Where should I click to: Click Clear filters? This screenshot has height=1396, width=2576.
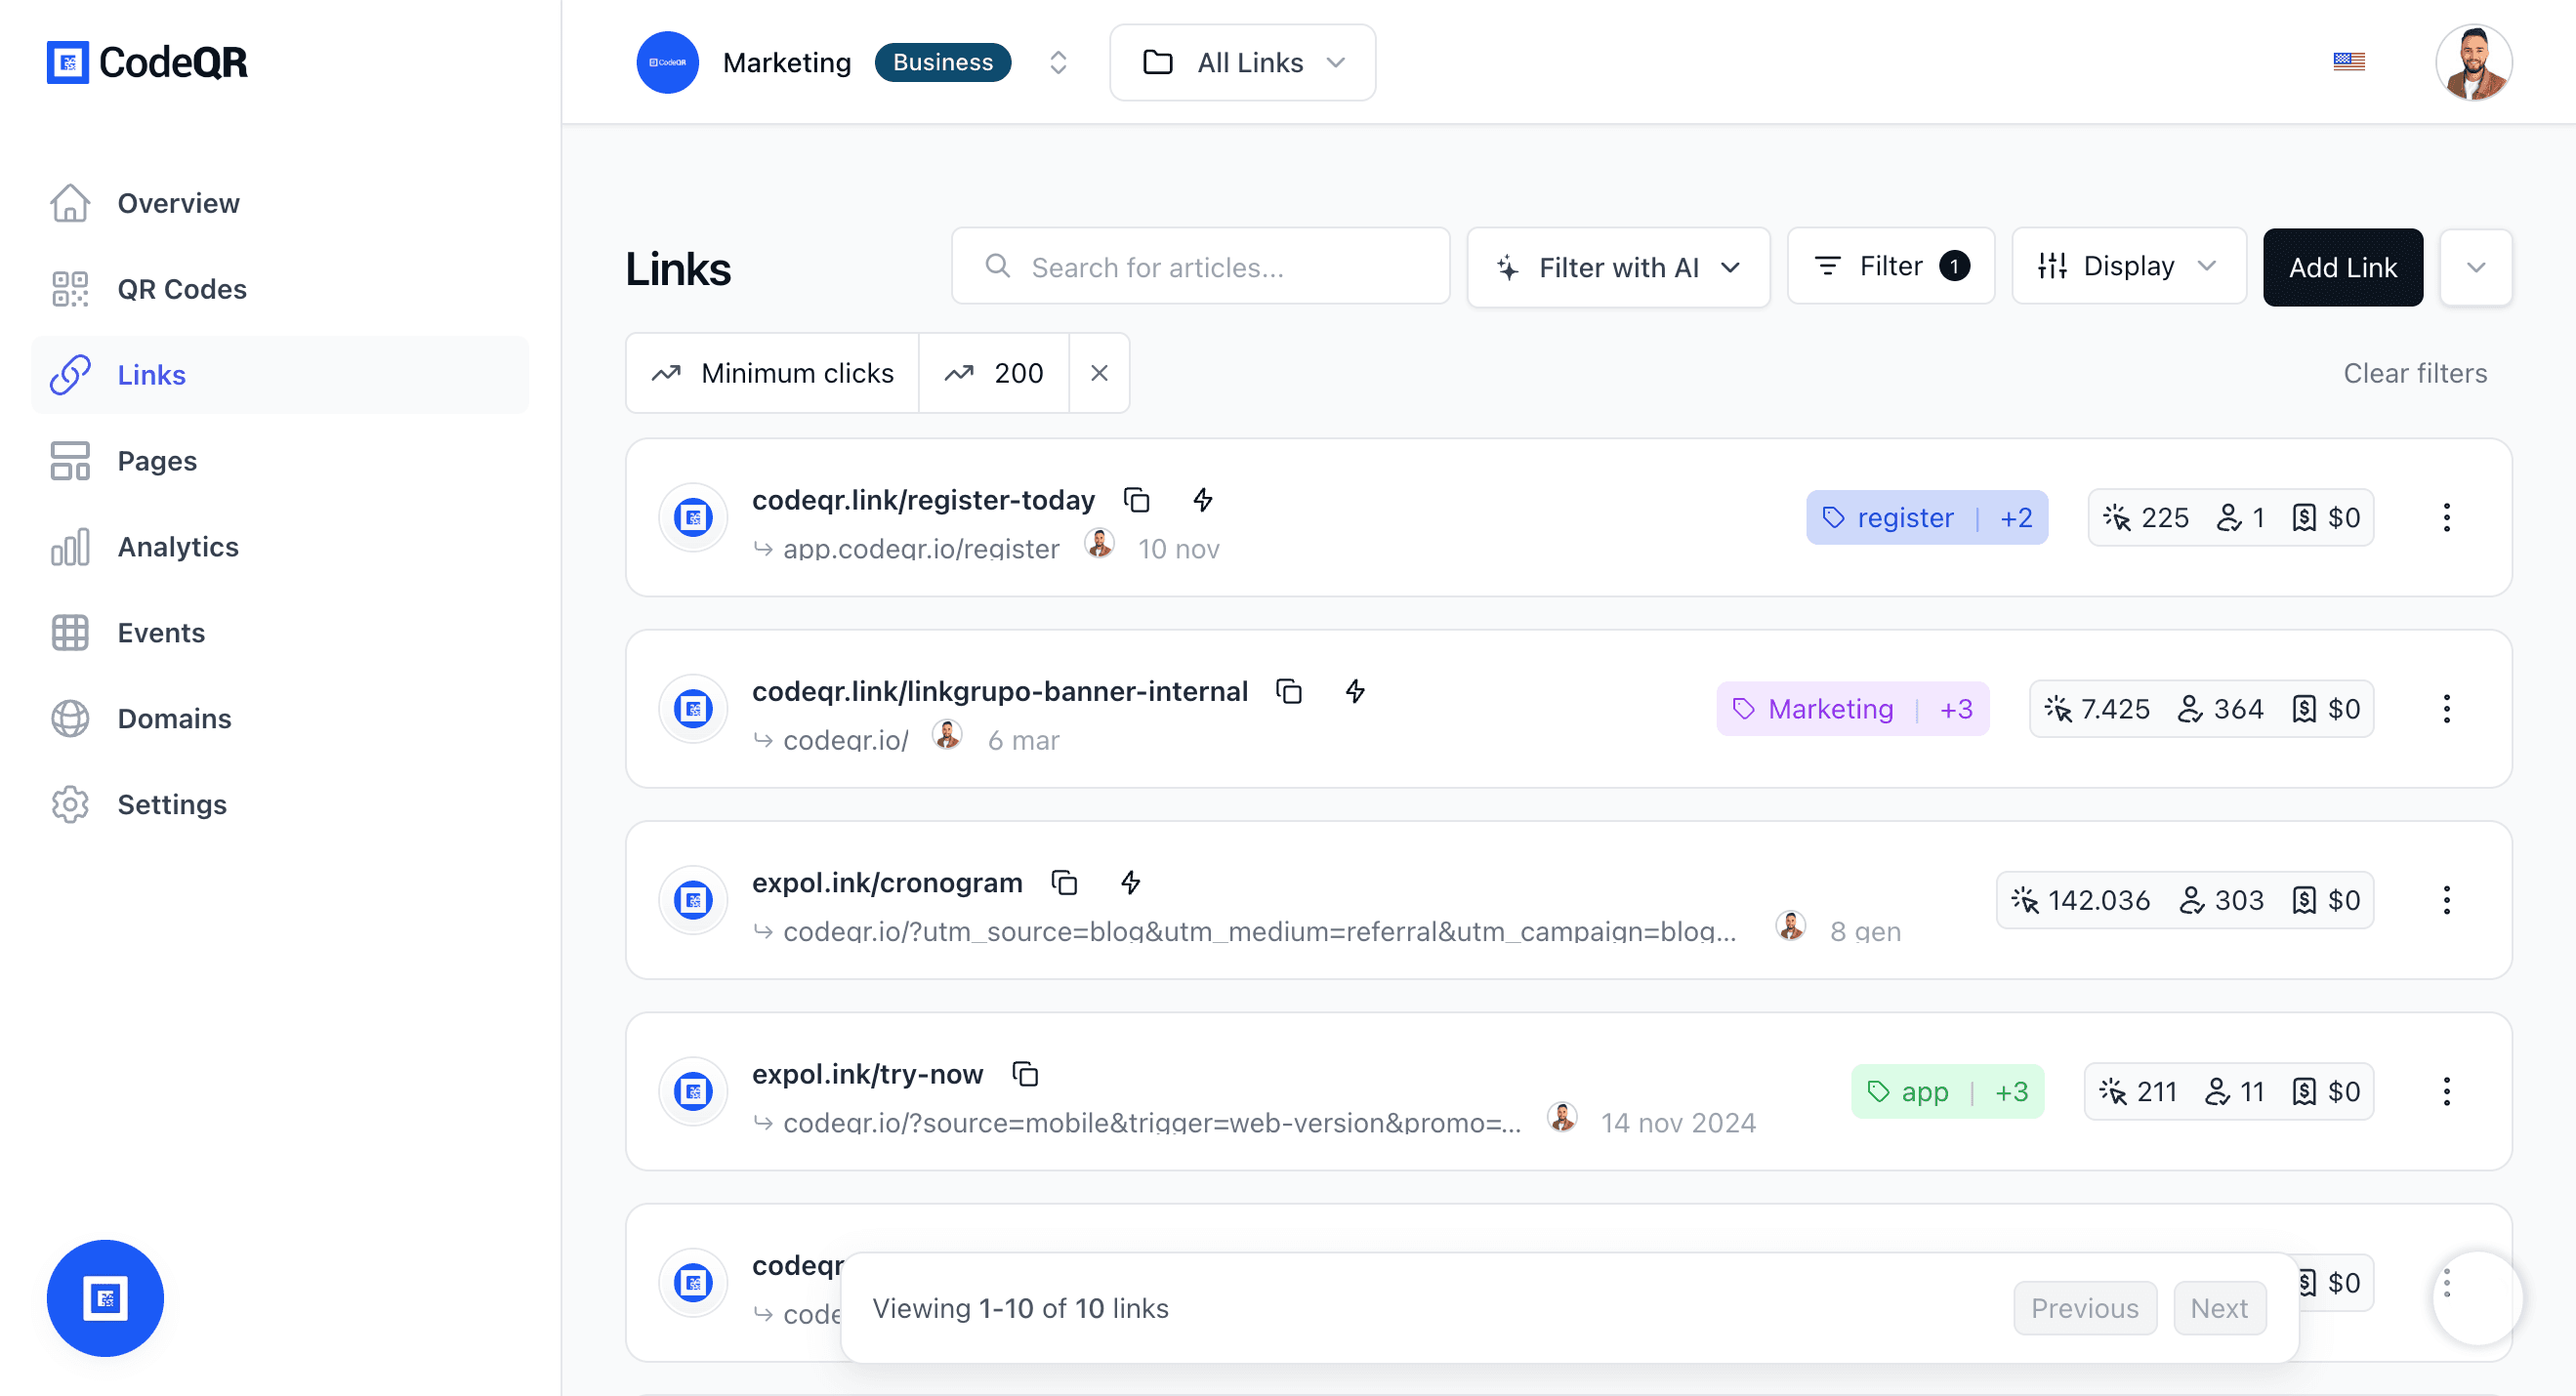coord(2414,373)
